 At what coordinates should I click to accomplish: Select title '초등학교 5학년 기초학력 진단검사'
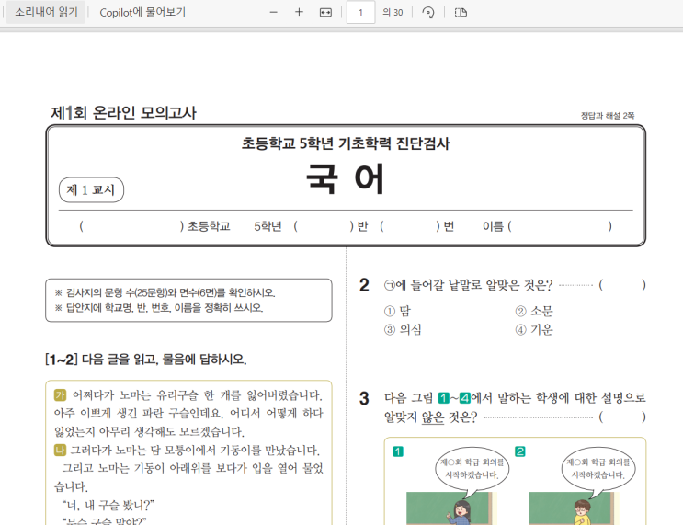pyautogui.click(x=346, y=143)
